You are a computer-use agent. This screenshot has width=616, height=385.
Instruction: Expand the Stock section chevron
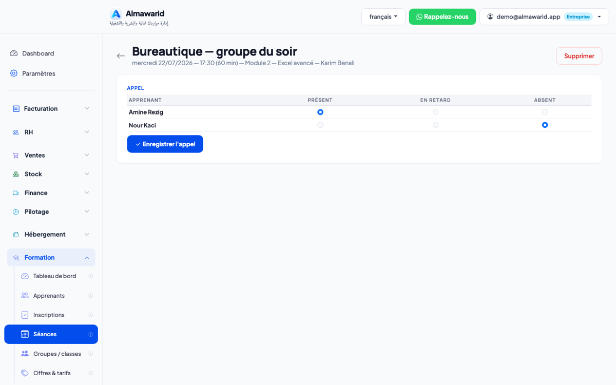pos(87,175)
